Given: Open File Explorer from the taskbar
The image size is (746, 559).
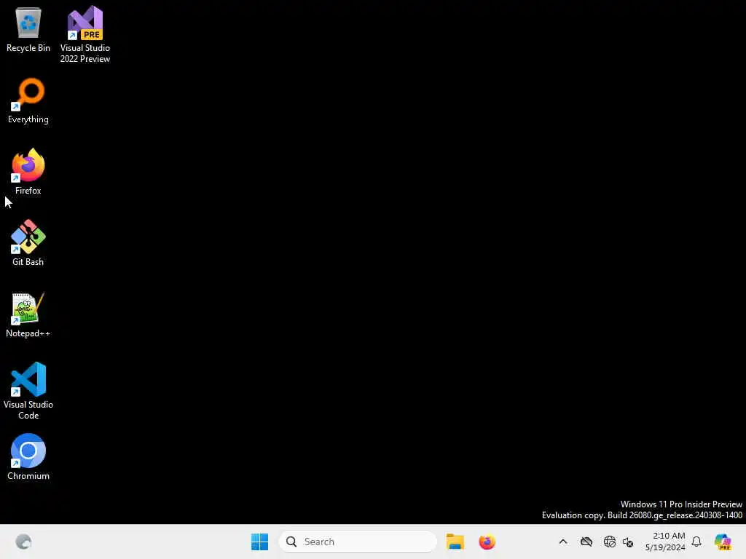Looking at the screenshot, I should point(455,542).
